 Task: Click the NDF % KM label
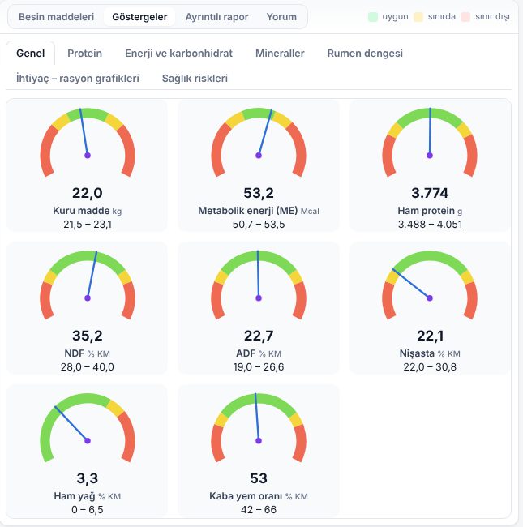click(x=87, y=353)
